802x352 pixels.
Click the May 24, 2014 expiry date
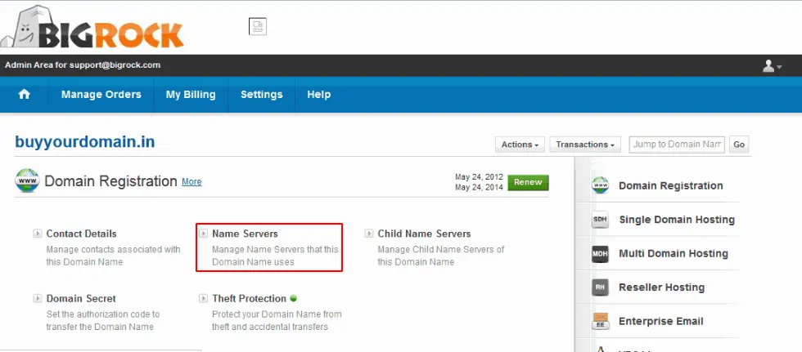[479, 187]
